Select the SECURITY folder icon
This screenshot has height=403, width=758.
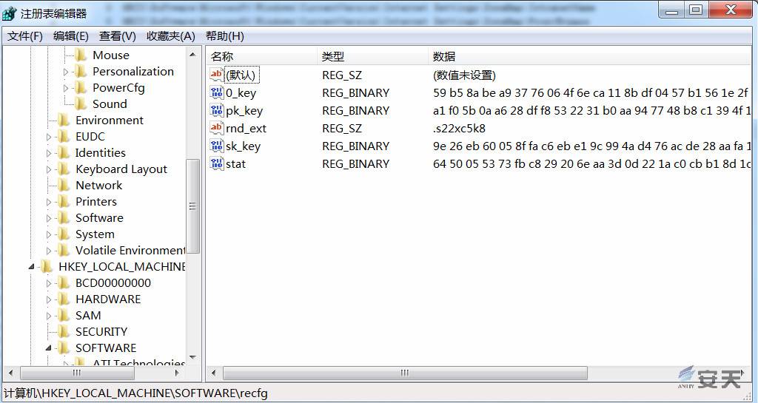64,332
